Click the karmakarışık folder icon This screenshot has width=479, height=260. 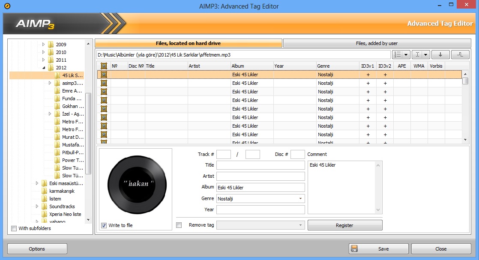click(44, 191)
